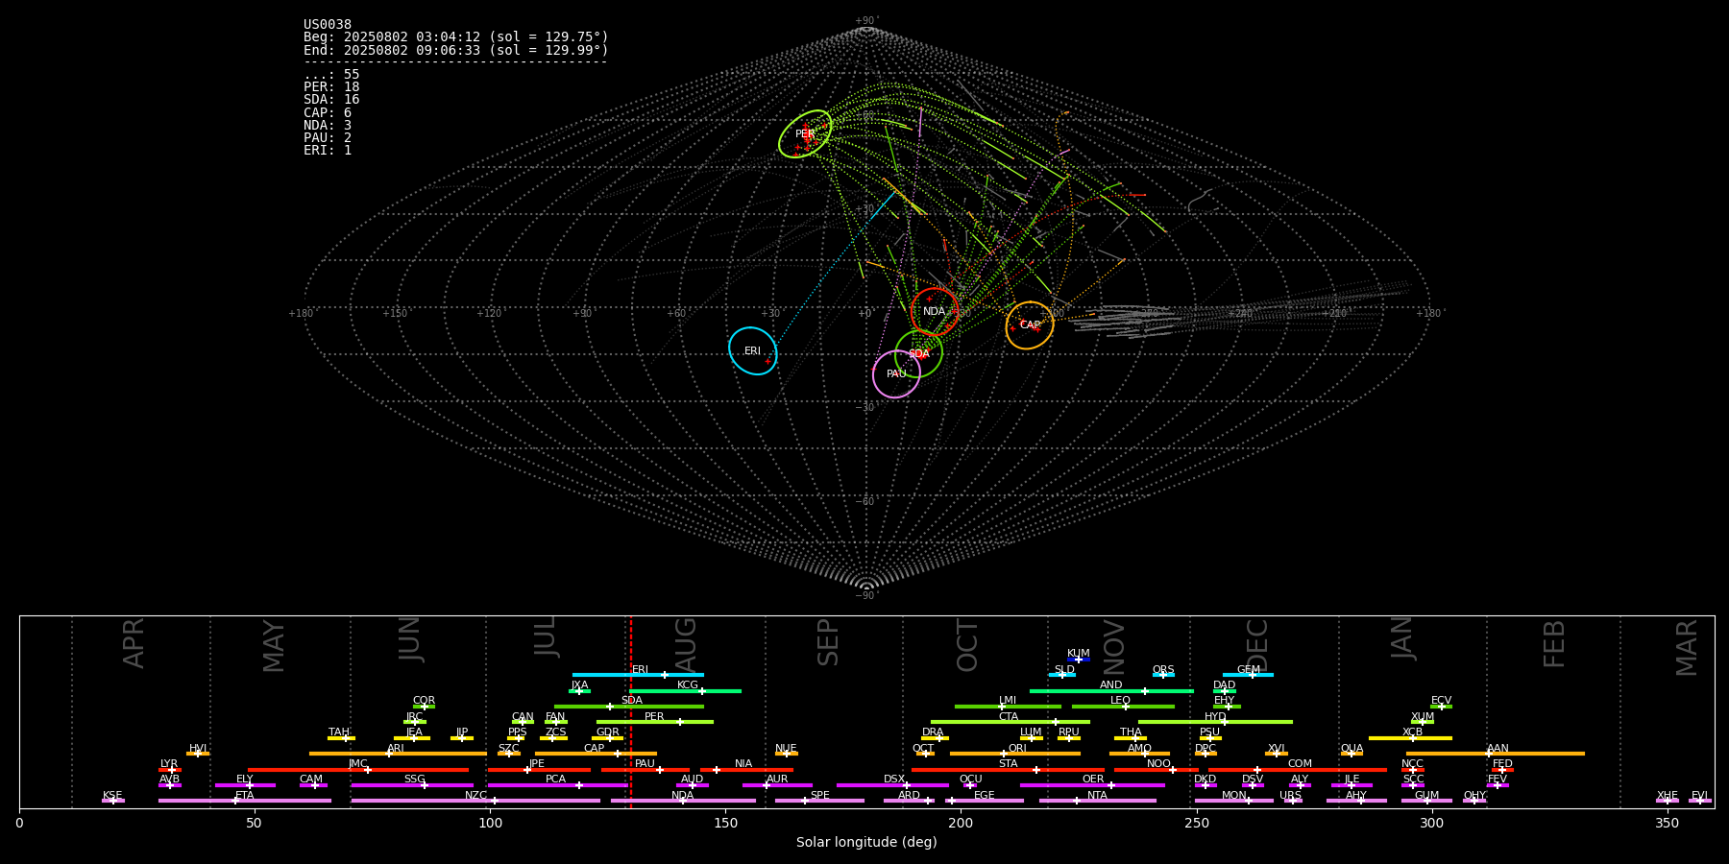Screen dimensions: 1729x864
Task: Click the orange ORI shower bar
Action: coord(1015,754)
